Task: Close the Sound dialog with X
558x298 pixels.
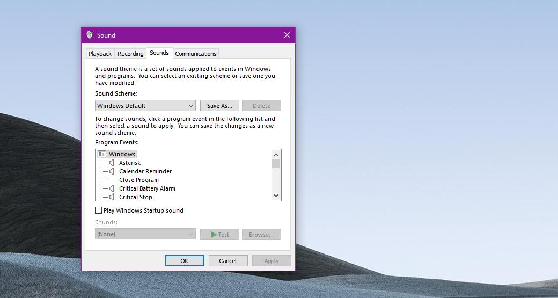Action: pos(287,35)
